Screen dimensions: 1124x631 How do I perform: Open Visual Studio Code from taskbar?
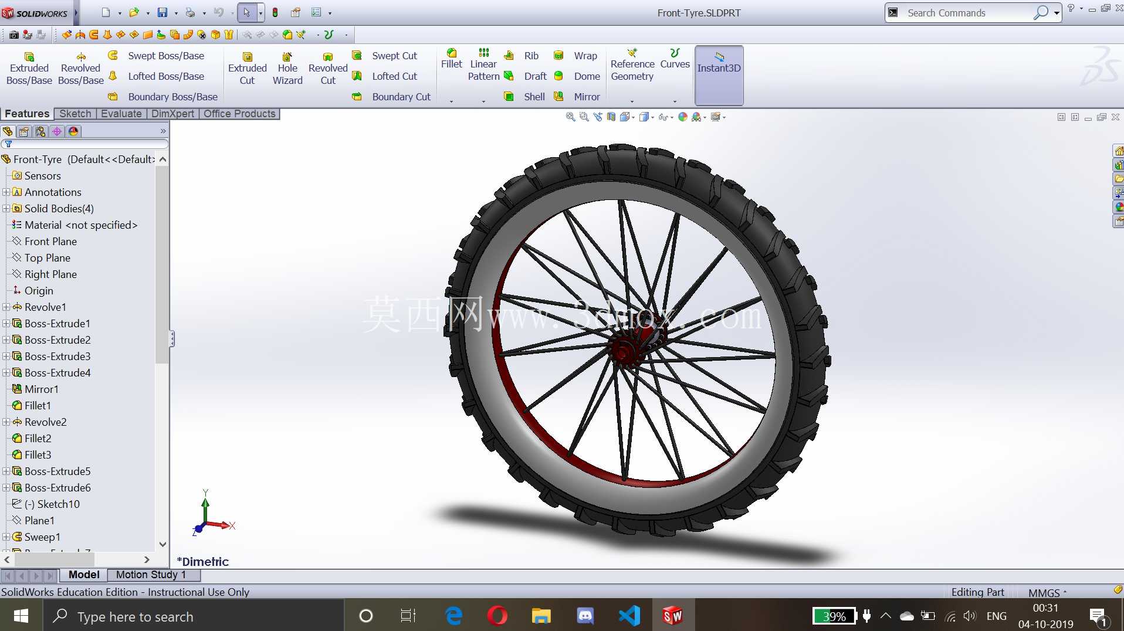click(629, 616)
